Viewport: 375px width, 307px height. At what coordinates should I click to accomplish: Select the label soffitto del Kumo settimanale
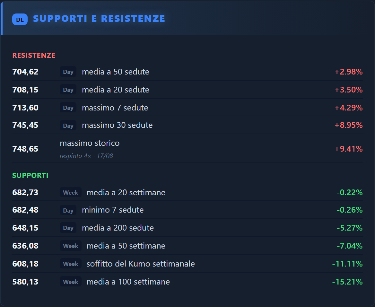[141, 264]
